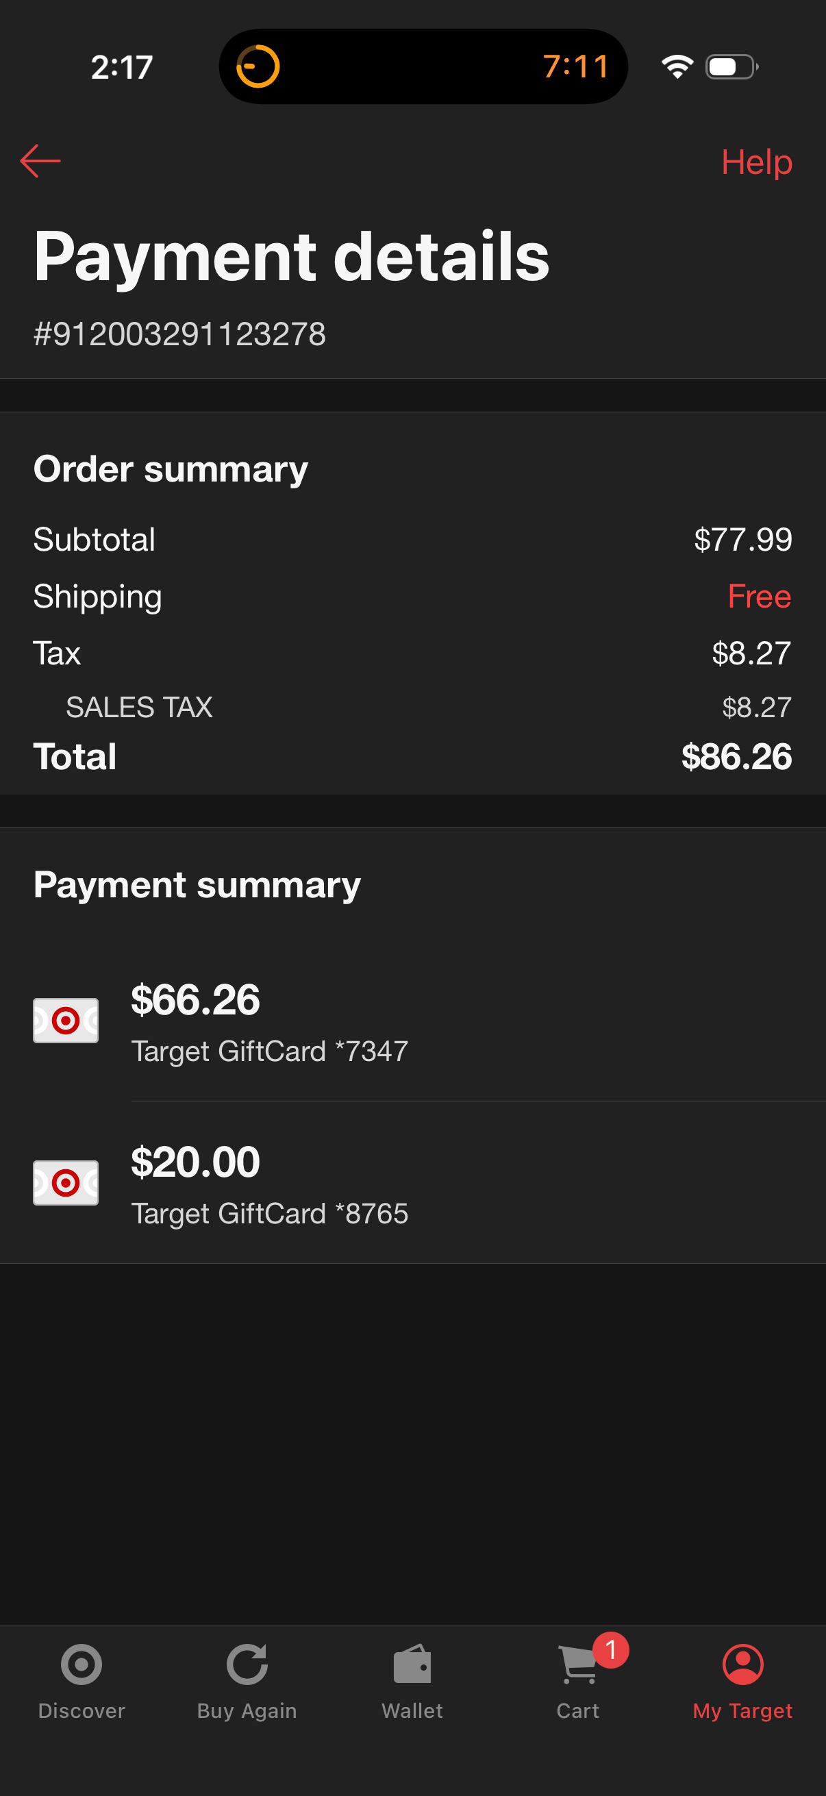Image resolution: width=826 pixels, height=1796 pixels.
Task: Tap the timer ring in Dynamic Island
Action: (x=258, y=67)
